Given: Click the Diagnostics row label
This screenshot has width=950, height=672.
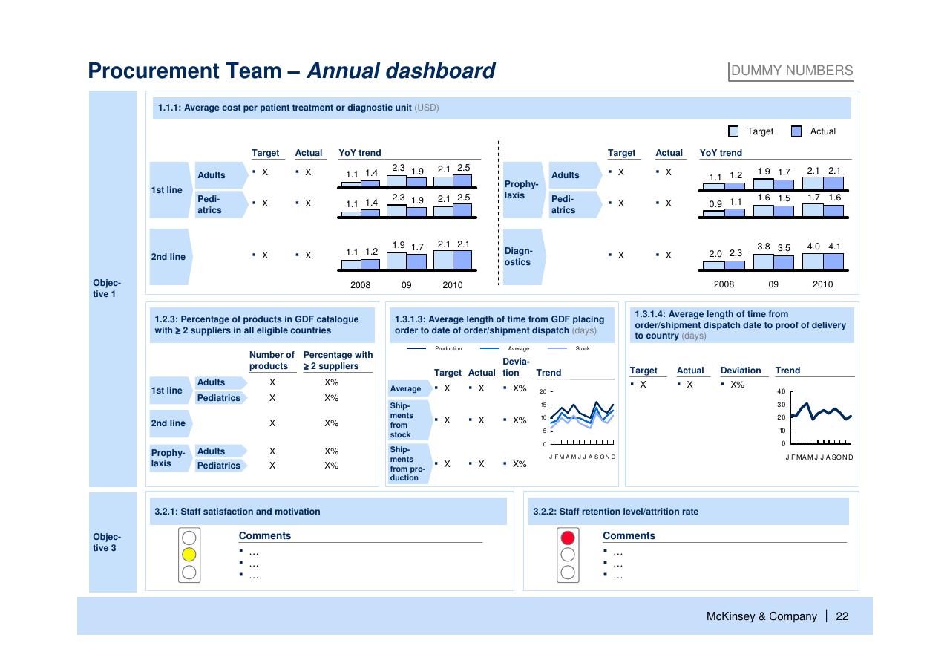Looking at the screenshot, I should coord(524,257).
